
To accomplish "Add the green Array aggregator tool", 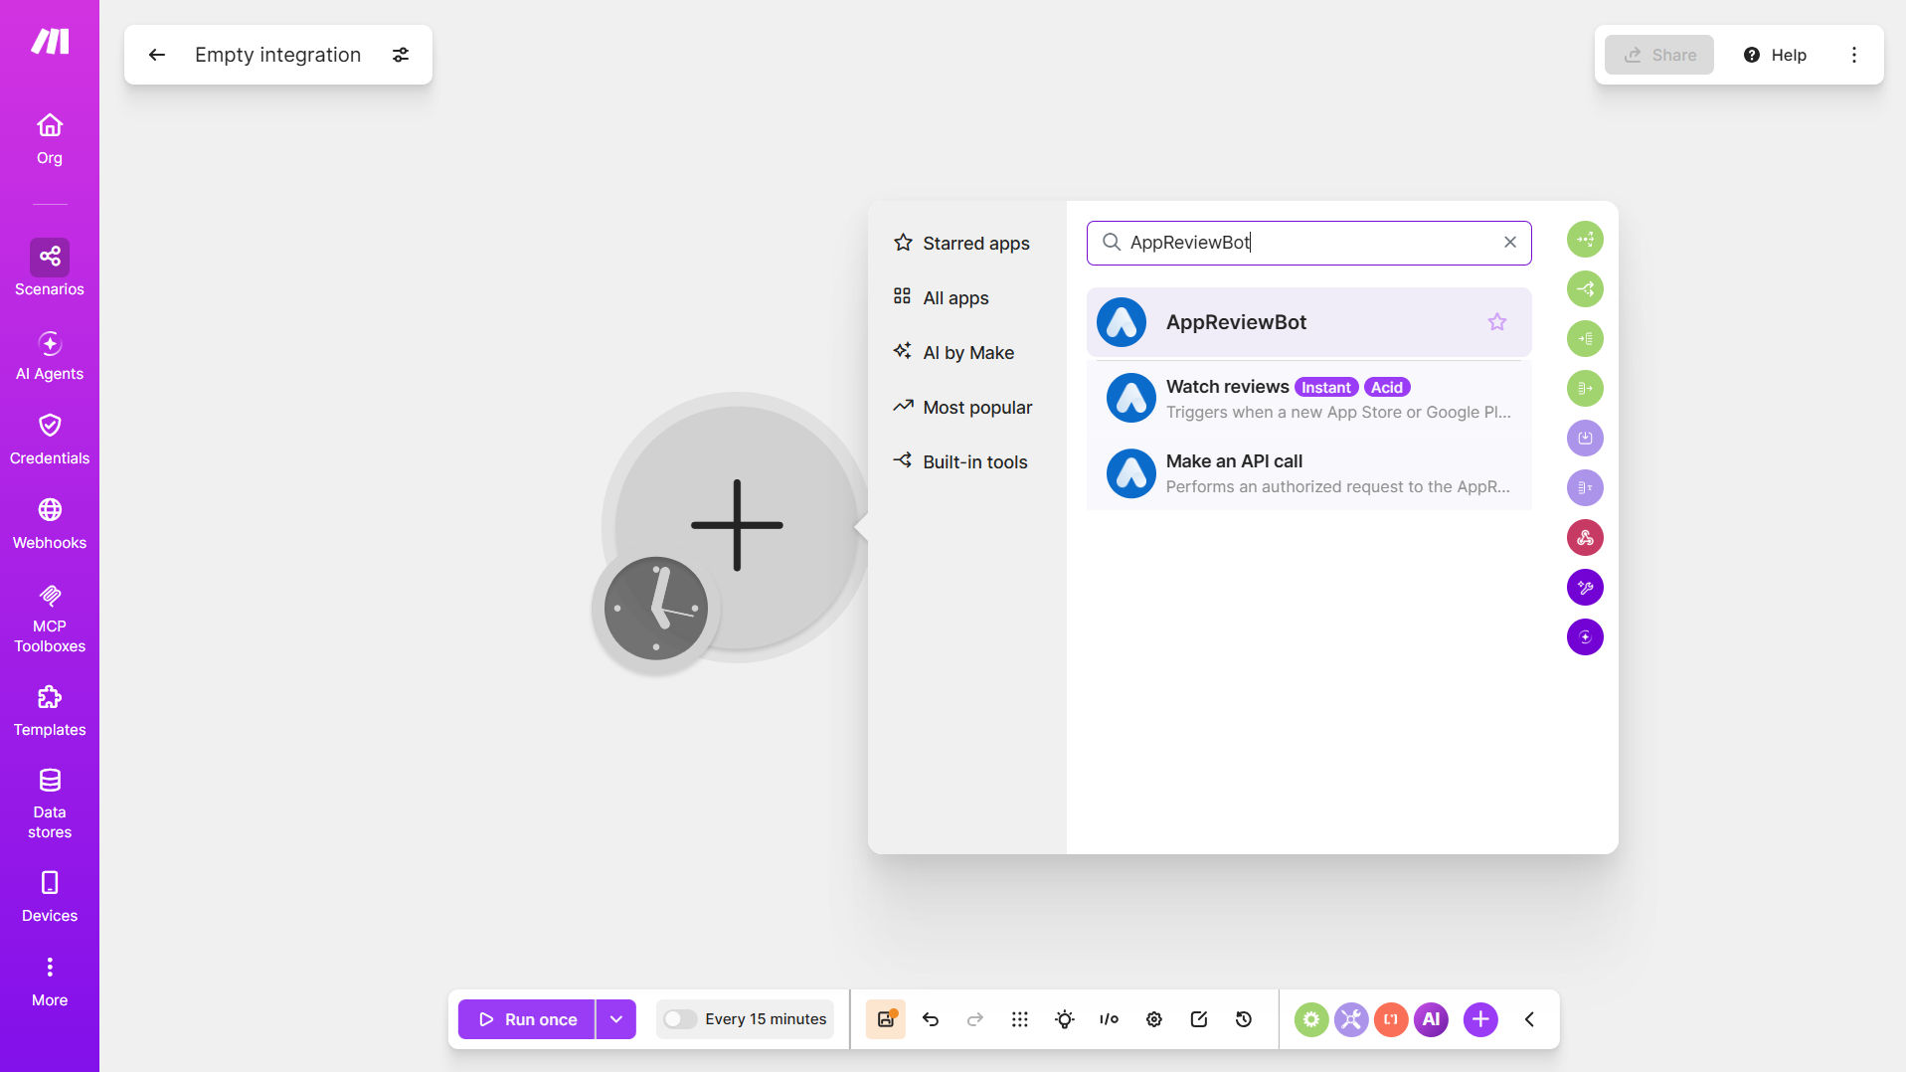I will 1585,389.
